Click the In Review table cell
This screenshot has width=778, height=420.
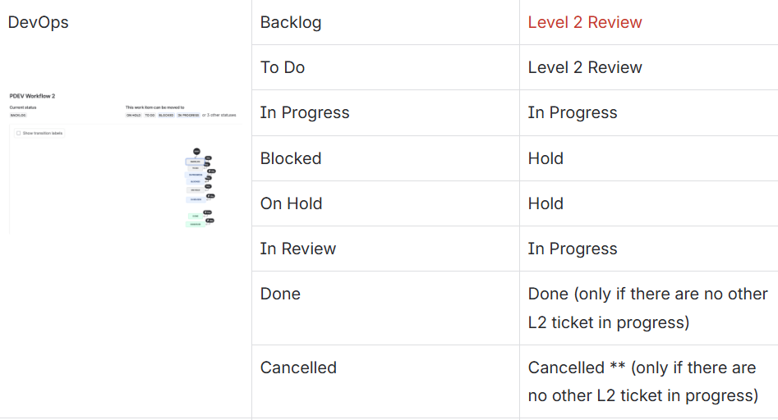(385, 249)
